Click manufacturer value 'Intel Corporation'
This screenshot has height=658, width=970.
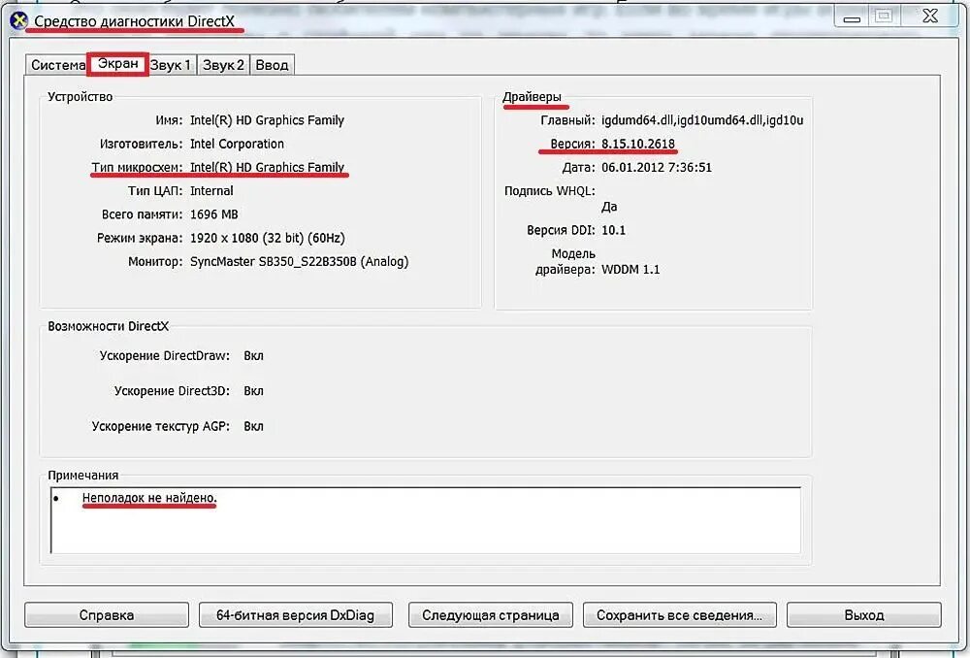pyautogui.click(x=237, y=144)
